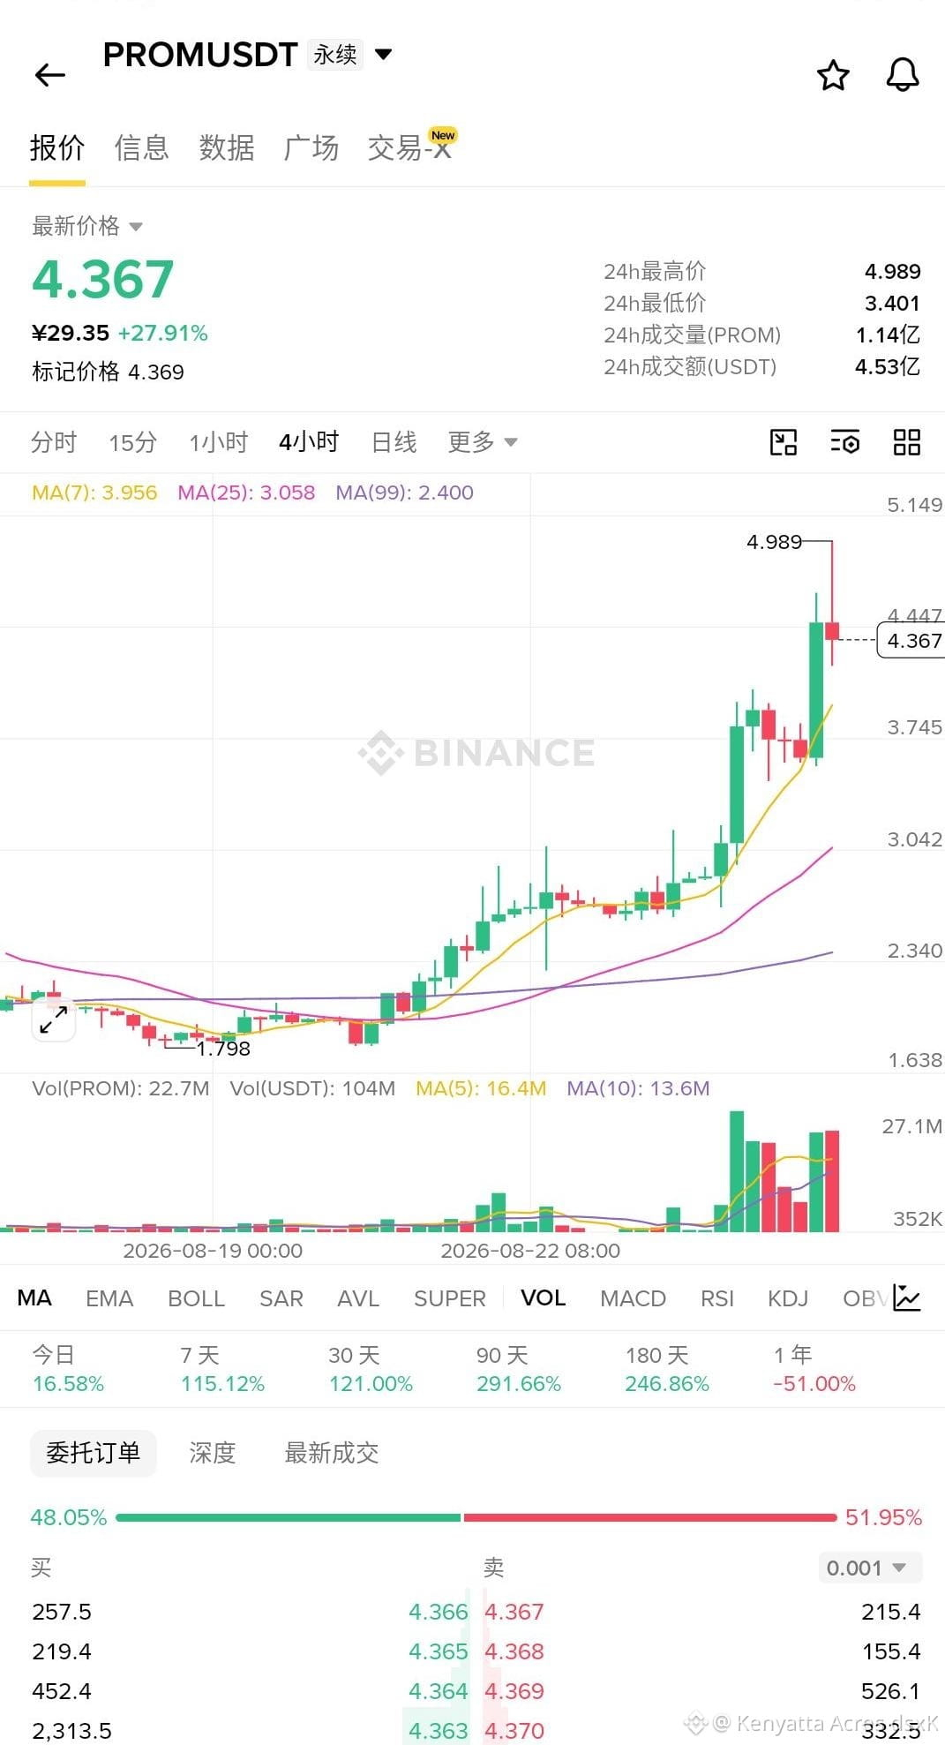This screenshot has height=1745, width=945.
Task: Tap the MA(7): 3.956 legend
Action: (94, 493)
